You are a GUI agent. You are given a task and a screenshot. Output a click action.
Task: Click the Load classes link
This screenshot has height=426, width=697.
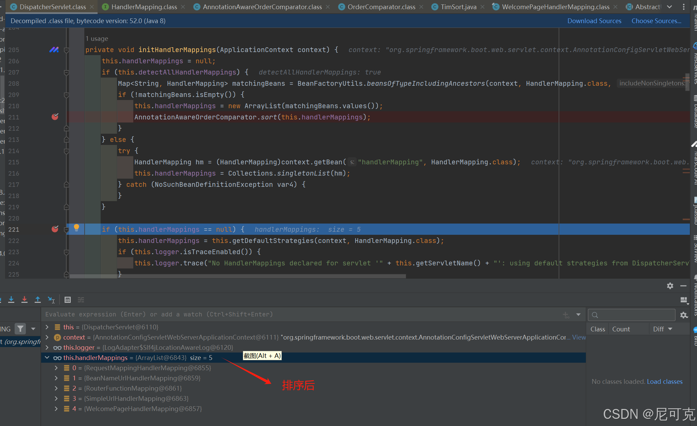coord(664,381)
